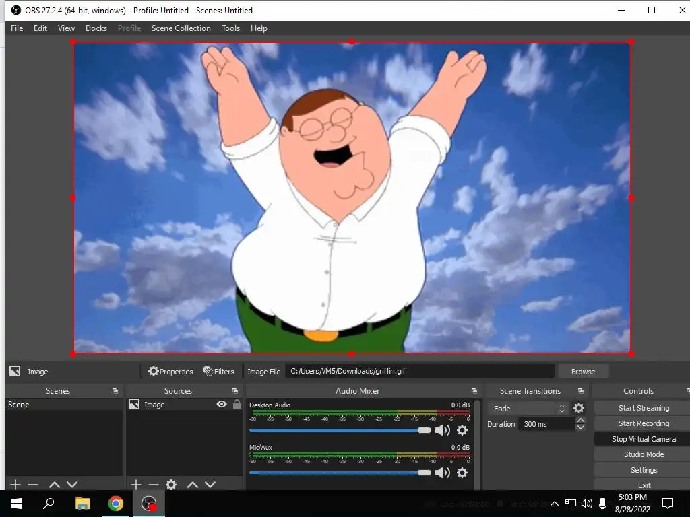The image size is (690, 517).
Task: Add a new scene with plus icon
Action: tap(15, 485)
